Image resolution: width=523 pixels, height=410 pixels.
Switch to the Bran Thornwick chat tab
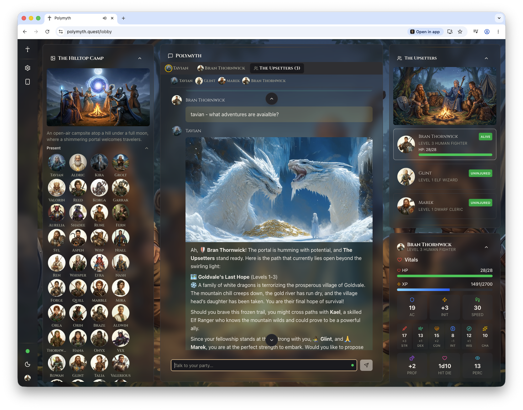221,68
